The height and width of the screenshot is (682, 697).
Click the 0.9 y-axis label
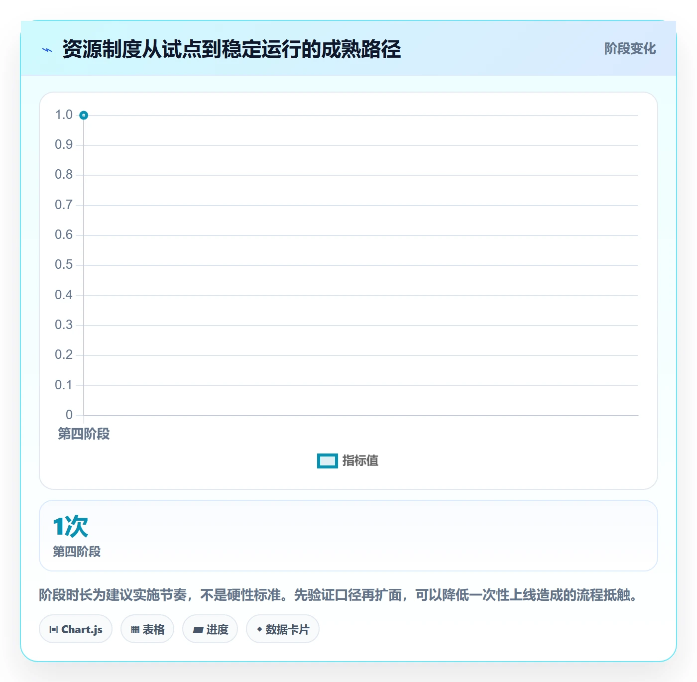click(64, 145)
